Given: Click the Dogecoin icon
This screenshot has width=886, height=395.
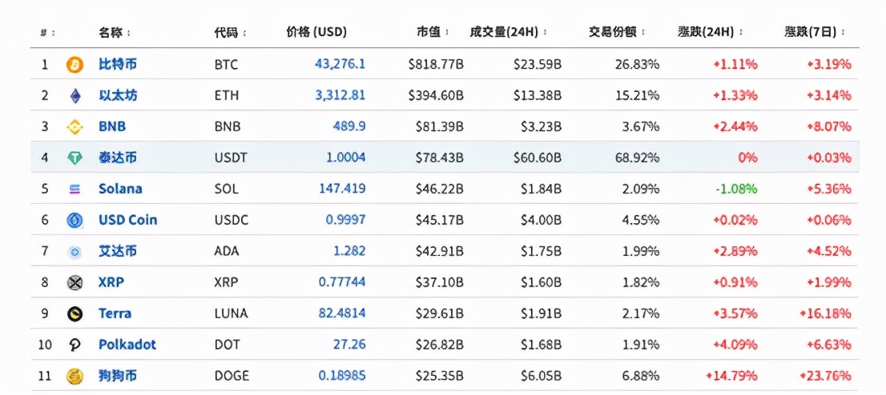Looking at the screenshot, I should click(75, 376).
